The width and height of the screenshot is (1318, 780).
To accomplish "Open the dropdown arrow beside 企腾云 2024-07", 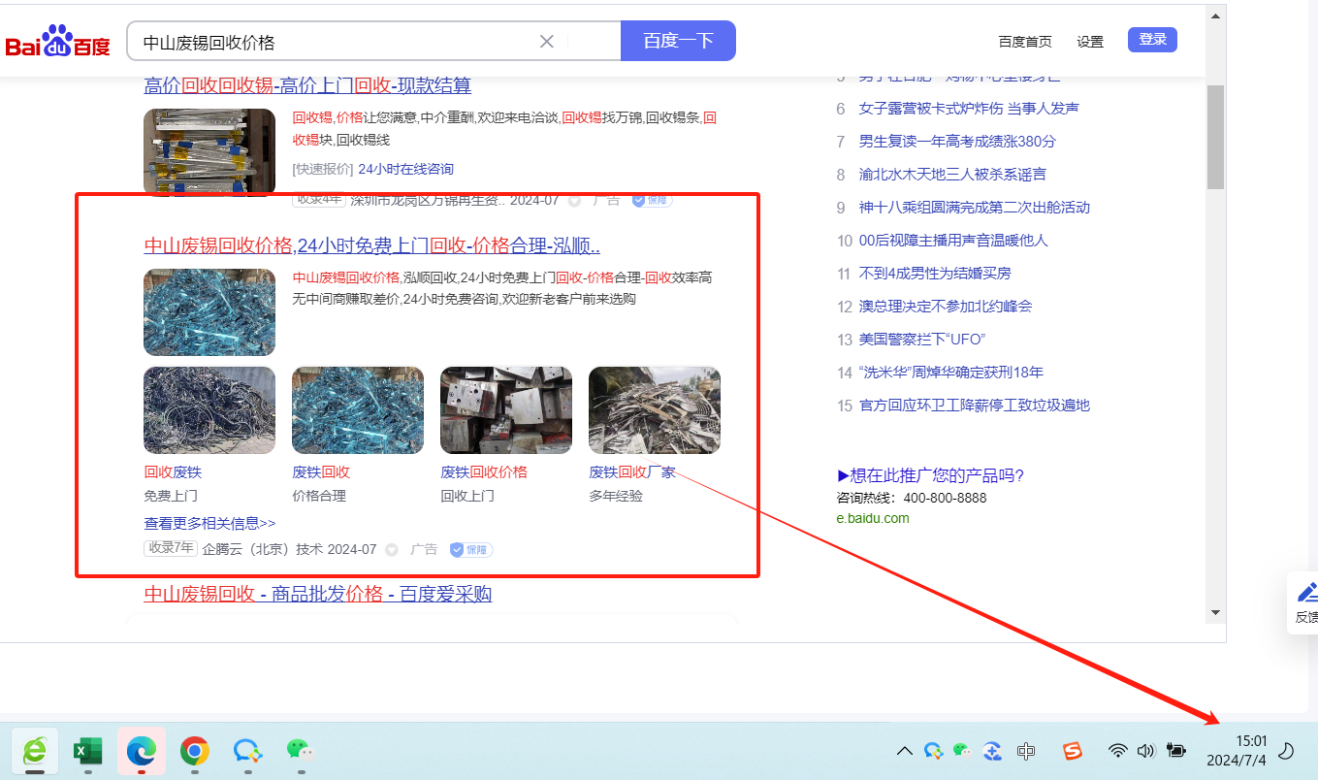I will click(392, 550).
